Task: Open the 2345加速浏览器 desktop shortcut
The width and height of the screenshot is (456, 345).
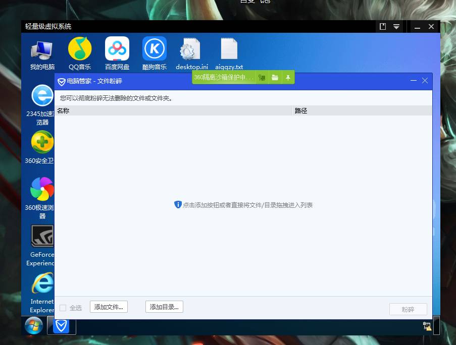Action: click(41, 96)
